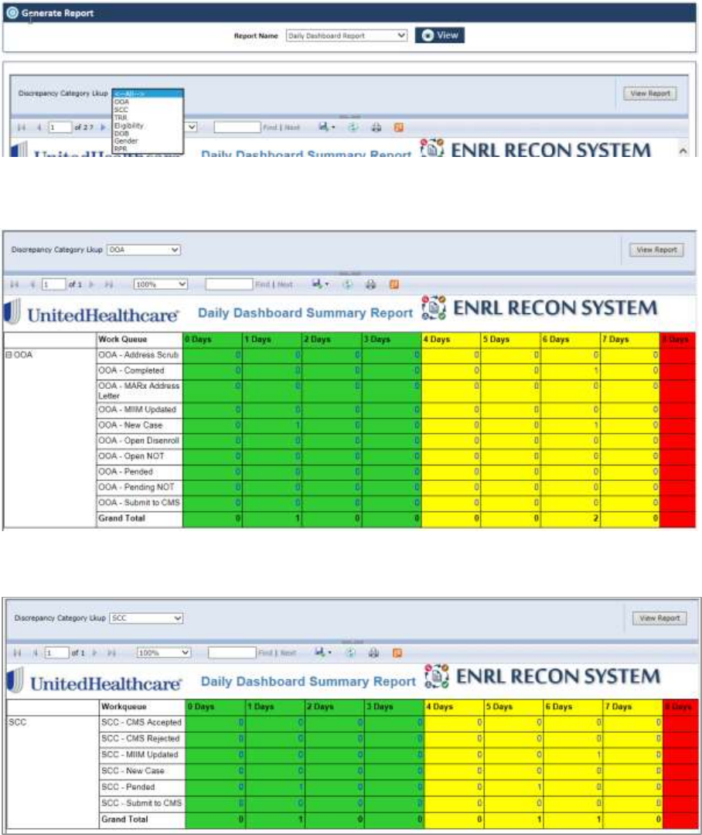Go to first page in OOA toolbar
The height and width of the screenshot is (835, 702).
(15, 285)
